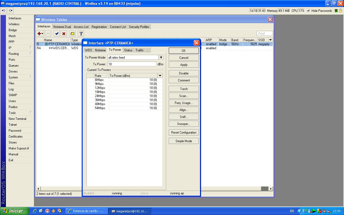Image resolution: width=344 pixels, height=215 pixels.
Task: Click the Align... button
Action: pos(184,110)
